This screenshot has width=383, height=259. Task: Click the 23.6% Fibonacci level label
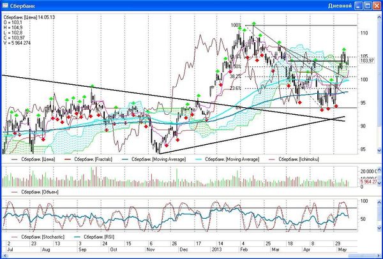(x=236, y=89)
